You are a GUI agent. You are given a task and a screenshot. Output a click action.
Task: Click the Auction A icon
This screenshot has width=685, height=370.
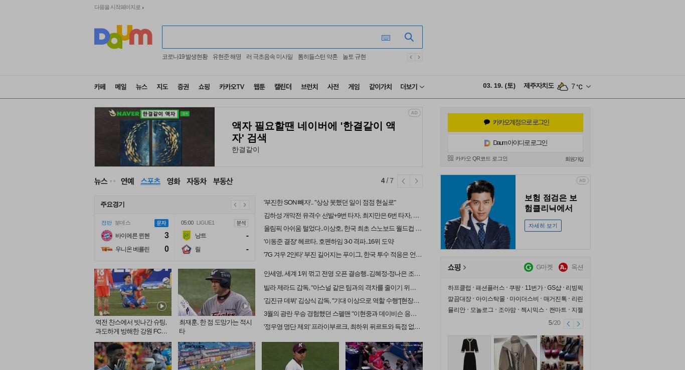(563, 267)
